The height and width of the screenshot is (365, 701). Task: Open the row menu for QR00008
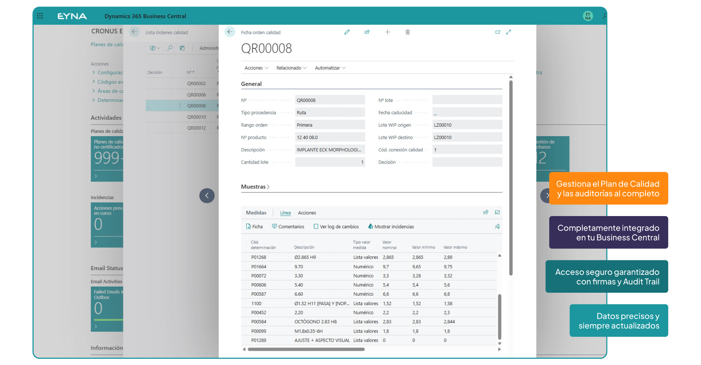(x=180, y=106)
